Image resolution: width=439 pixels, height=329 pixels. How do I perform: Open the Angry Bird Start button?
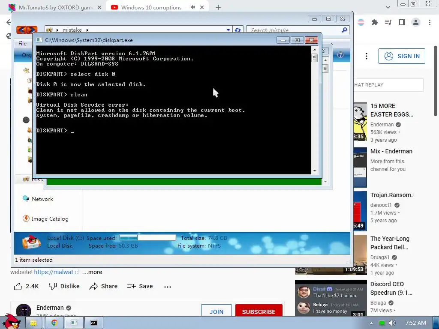point(11,322)
